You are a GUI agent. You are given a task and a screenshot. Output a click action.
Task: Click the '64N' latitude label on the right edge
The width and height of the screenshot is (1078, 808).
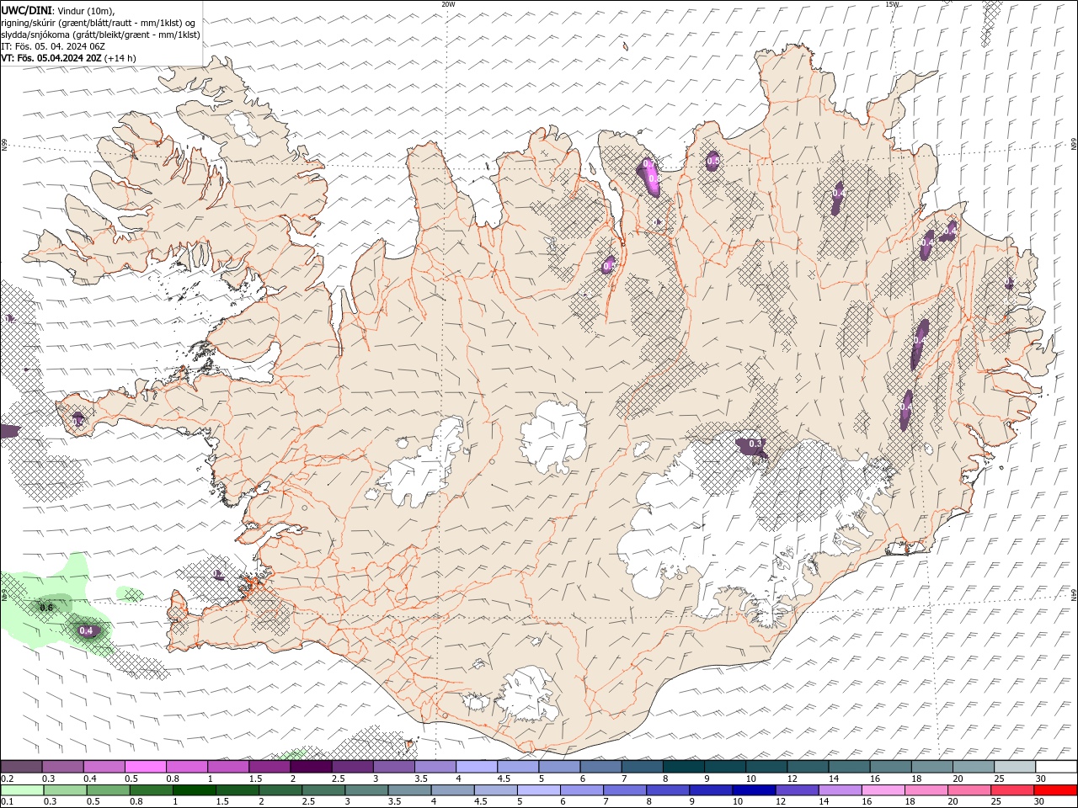tap(1074, 593)
